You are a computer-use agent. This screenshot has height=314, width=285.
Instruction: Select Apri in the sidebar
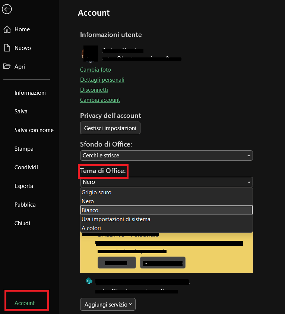[x=20, y=67]
